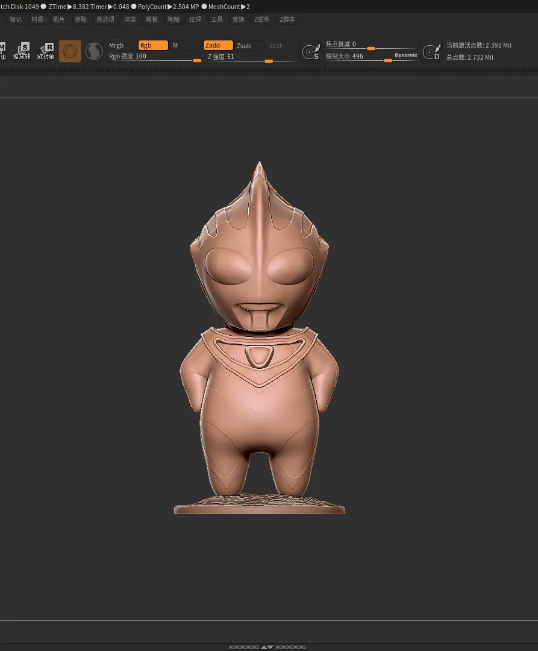The image size is (538, 651).
Task: Enable the Zsub sculpt mode
Action: point(249,46)
